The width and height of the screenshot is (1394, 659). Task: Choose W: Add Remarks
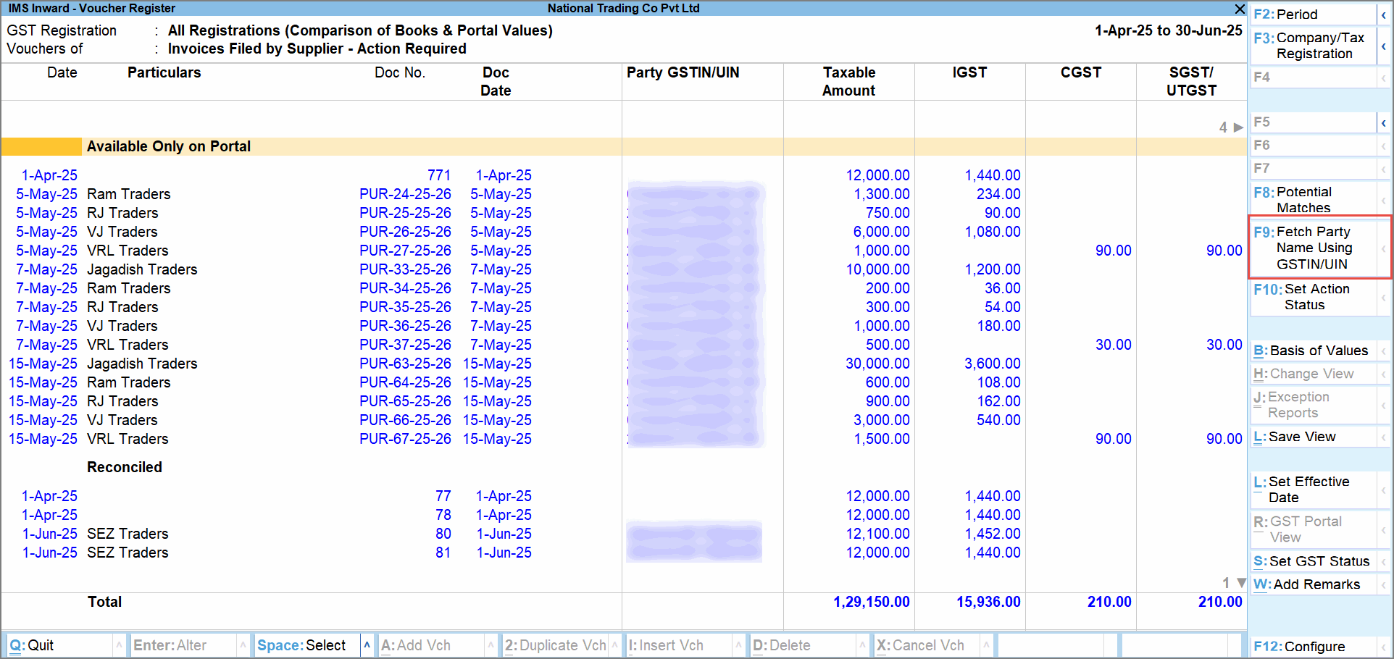1312,584
